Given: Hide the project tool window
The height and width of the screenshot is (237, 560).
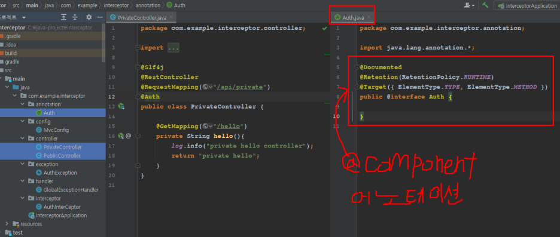Looking at the screenshot, I should [x=101, y=17].
